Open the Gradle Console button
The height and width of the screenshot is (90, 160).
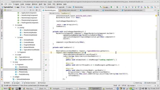(150, 83)
